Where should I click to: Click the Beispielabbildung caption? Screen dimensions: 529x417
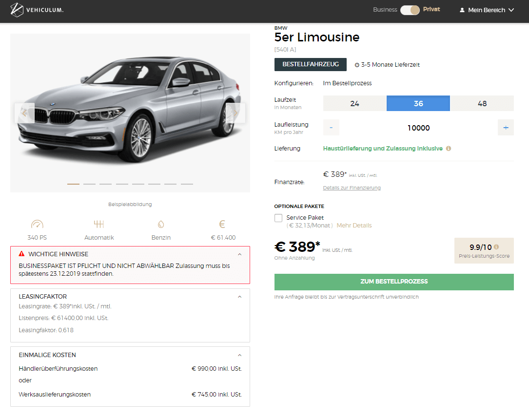(x=130, y=204)
